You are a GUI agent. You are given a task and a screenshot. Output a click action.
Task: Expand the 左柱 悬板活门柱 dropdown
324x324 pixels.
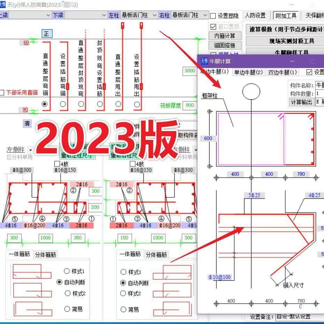point(155,15)
